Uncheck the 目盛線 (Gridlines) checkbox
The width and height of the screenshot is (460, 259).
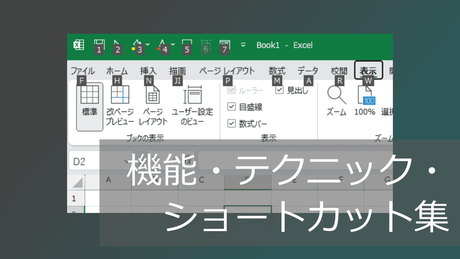(x=231, y=107)
